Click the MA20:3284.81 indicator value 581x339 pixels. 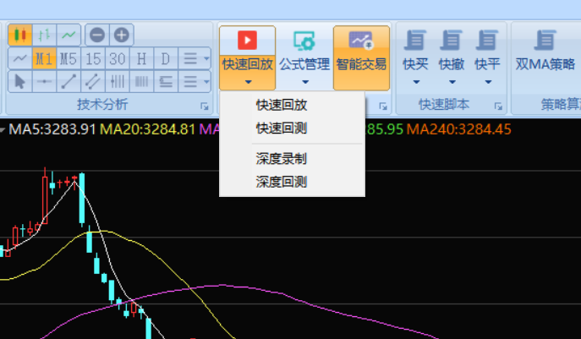147,129
